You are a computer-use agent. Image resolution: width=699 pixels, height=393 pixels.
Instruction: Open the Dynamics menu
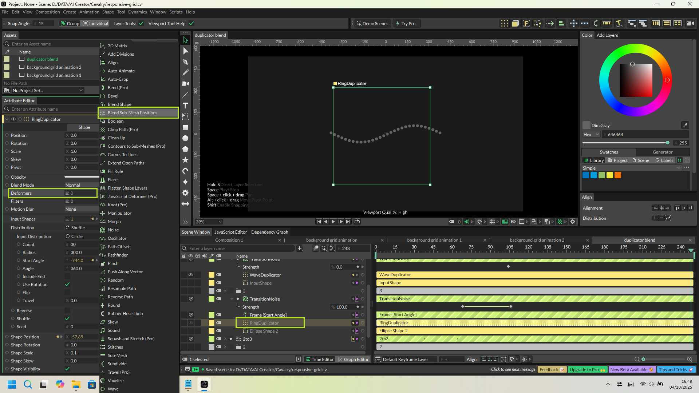[137, 12]
